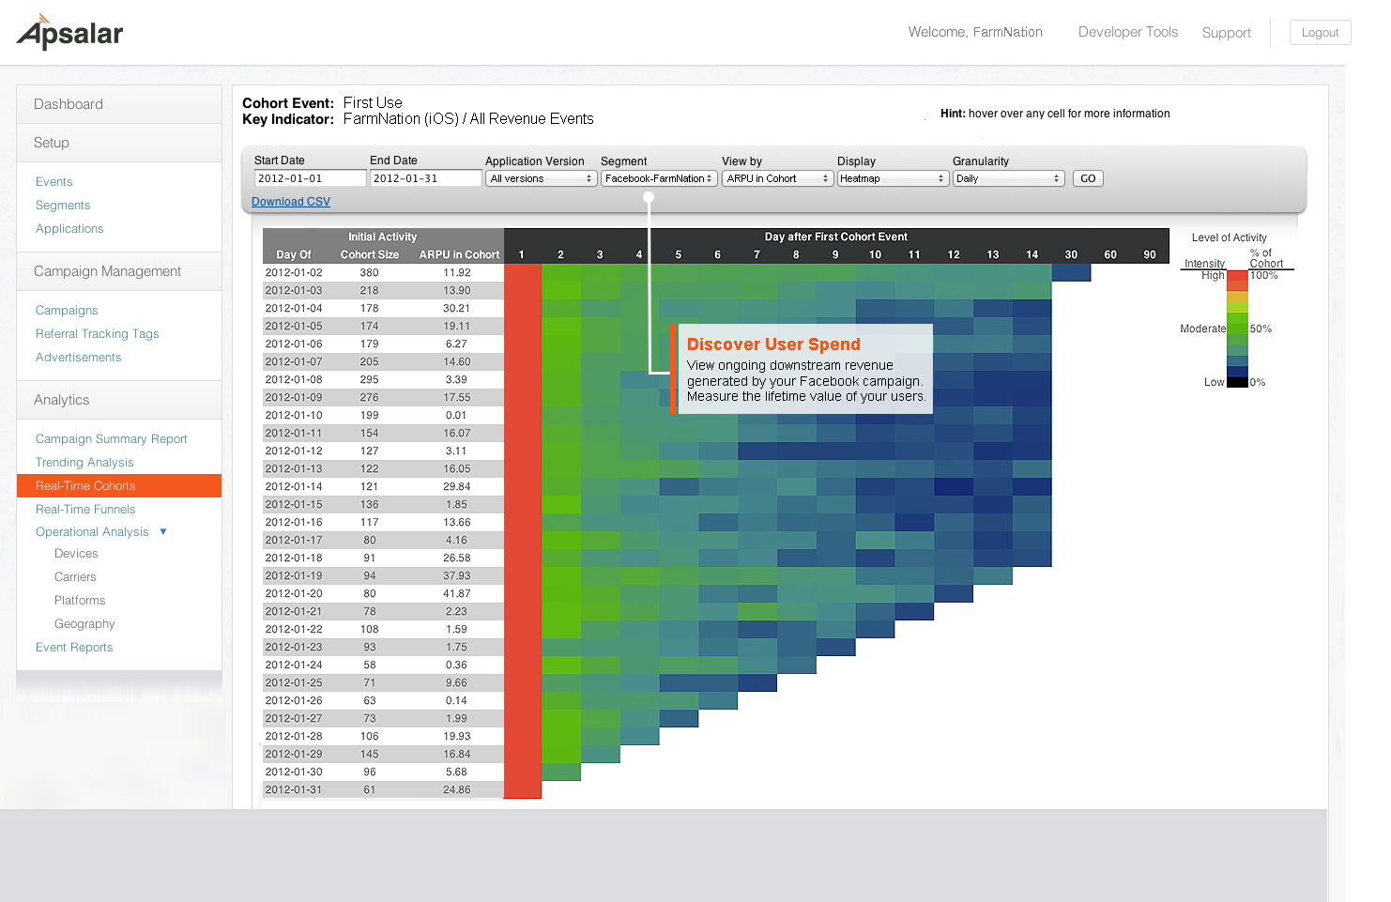
Task: Click the 2012-01-31 date cell
Action: point(294,790)
